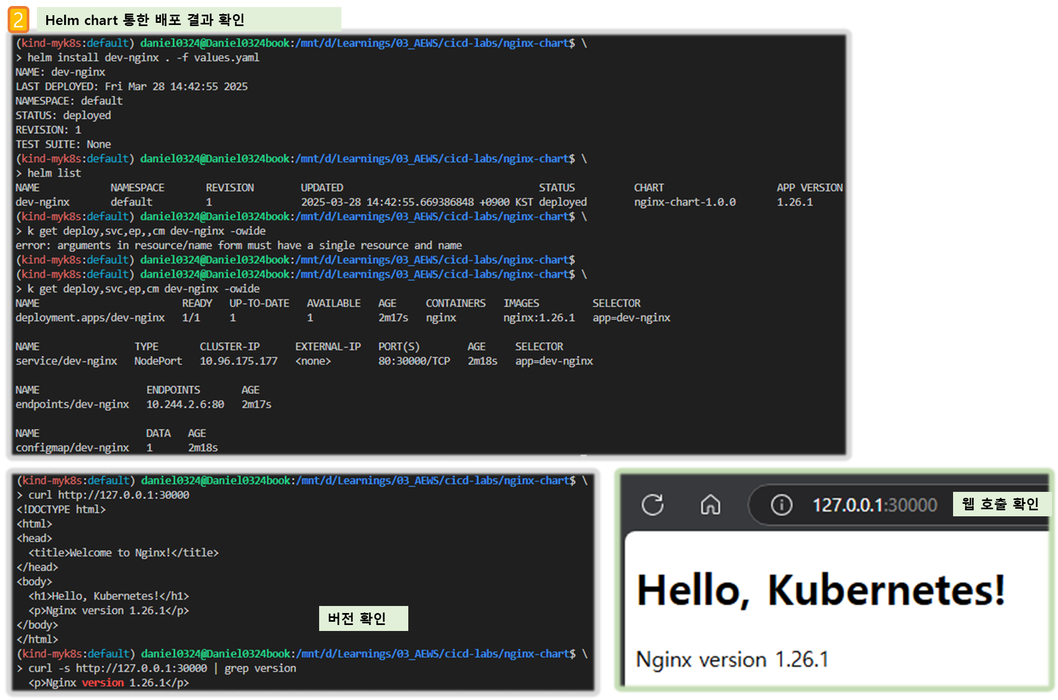Click the 80:30000/TCP port value
This screenshot has width=1058, height=700.
click(x=414, y=361)
